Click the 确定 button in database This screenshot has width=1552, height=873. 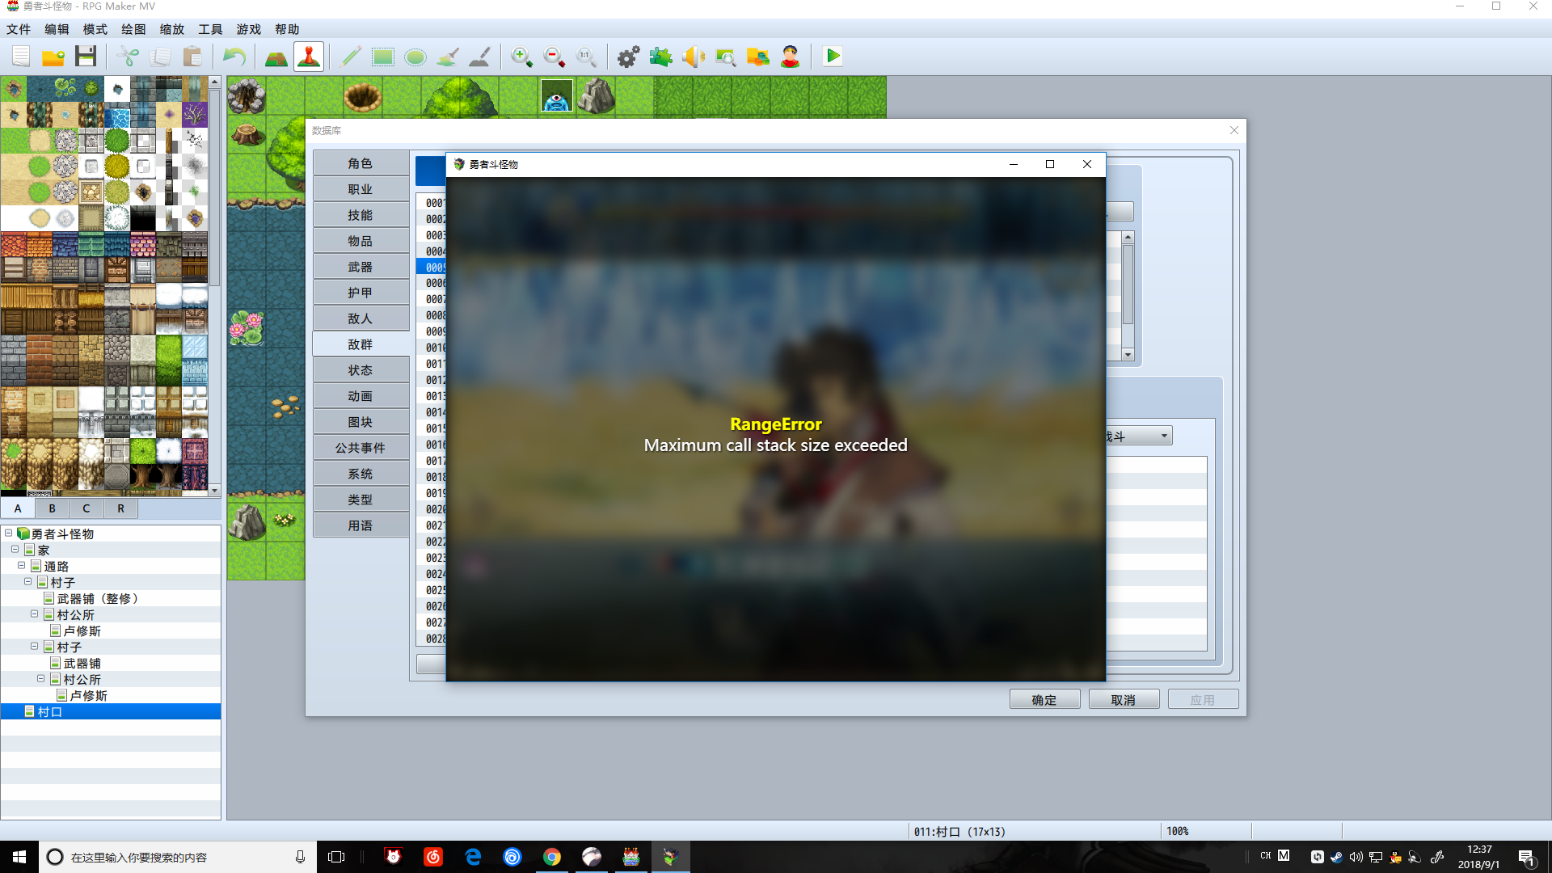pos(1044,700)
